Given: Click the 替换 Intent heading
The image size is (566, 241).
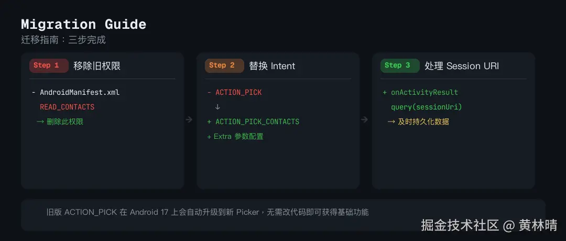Looking at the screenshot, I should (x=272, y=66).
